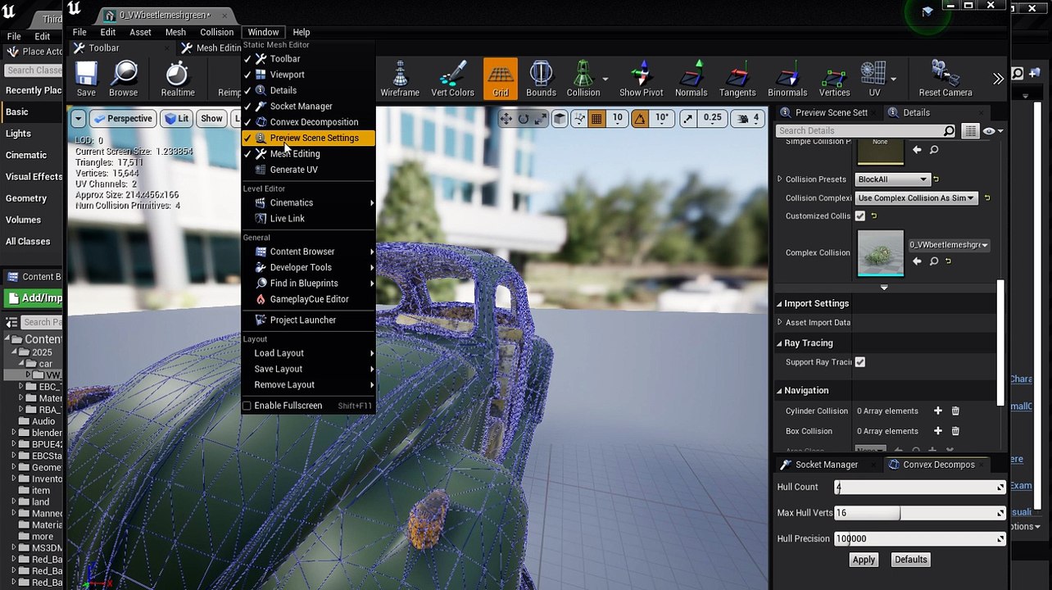Select the scale transform gizmo
The width and height of the screenshot is (1052, 590).
[542, 119]
